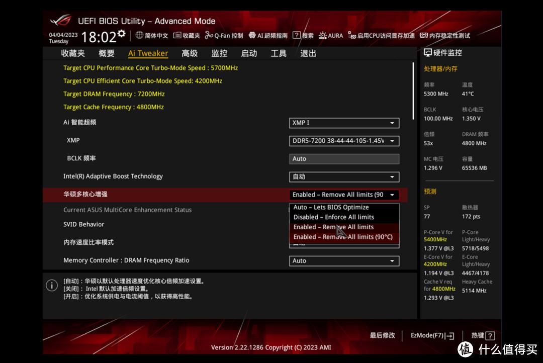Open AURA lighting settings
This screenshot has width=543, height=363.
pos(331,35)
